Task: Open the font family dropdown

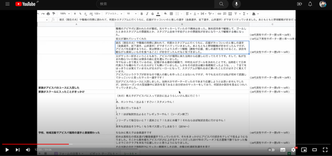Action: tap(113, 14)
